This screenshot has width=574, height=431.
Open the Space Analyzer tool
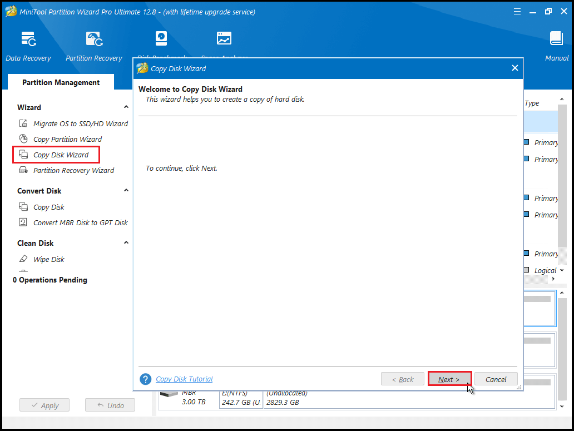224,39
